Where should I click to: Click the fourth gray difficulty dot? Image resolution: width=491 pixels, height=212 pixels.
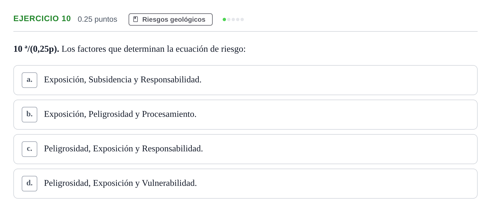pos(238,19)
